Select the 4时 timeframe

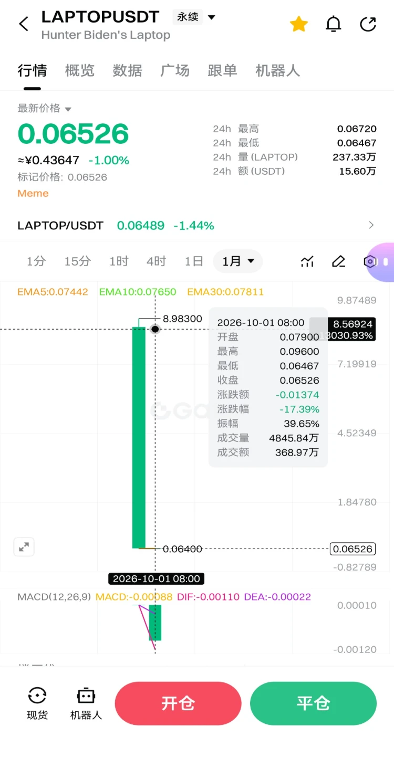(x=156, y=261)
